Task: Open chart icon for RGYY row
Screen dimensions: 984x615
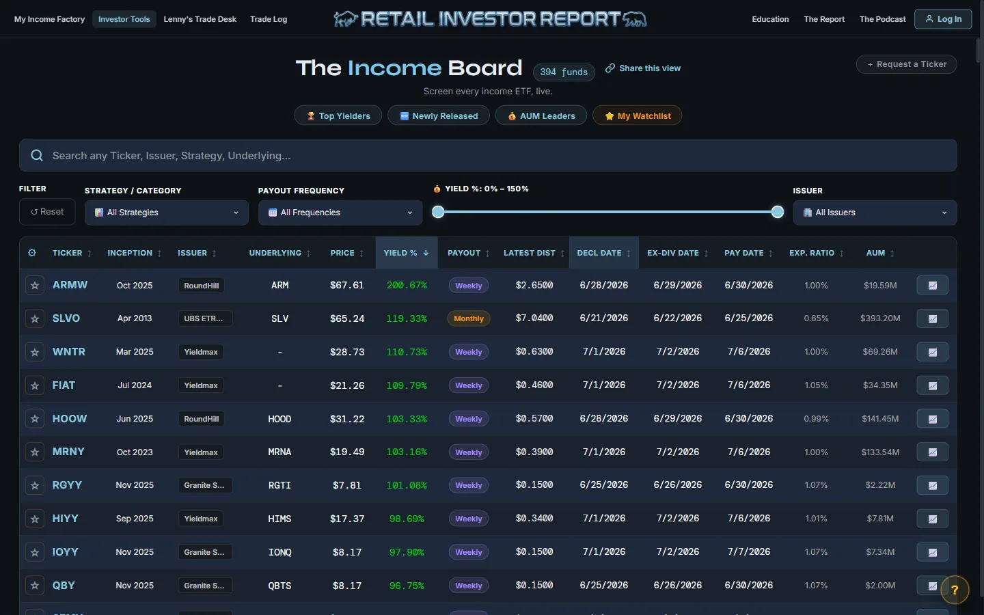Action: 932,485
